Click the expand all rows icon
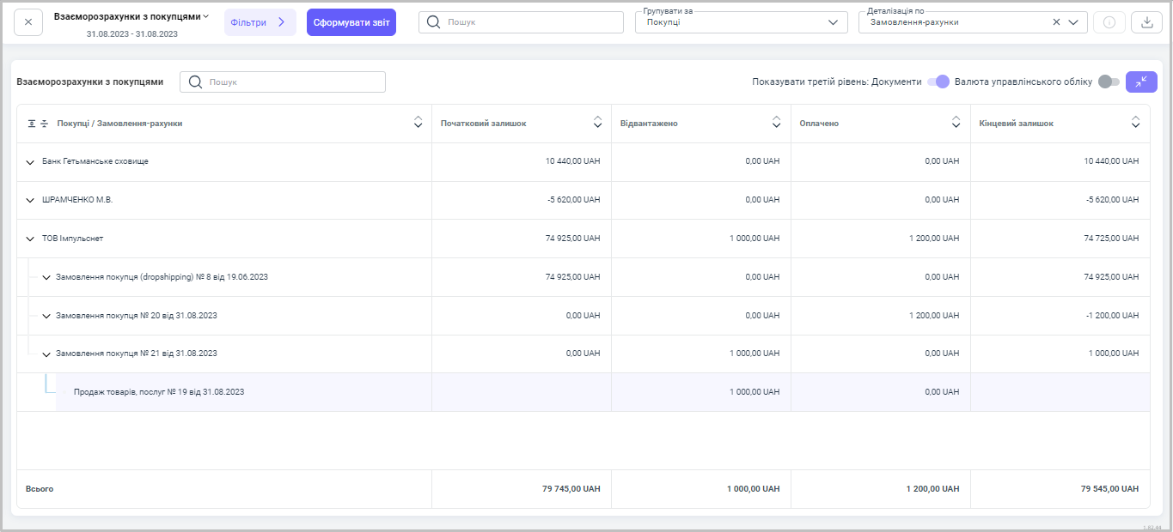The width and height of the screenshot is (1173, 532). tap(32, 124)
